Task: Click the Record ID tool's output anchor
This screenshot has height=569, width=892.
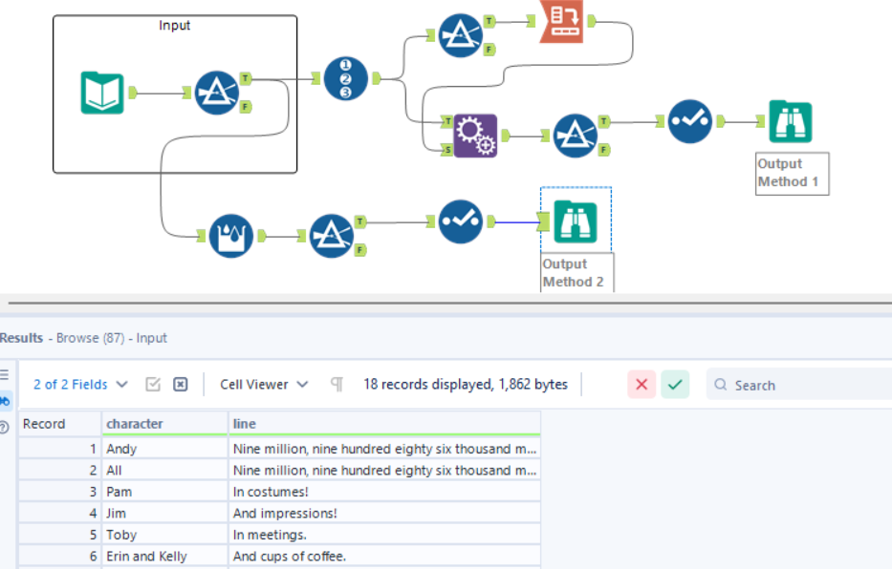Action: point(376,78)
